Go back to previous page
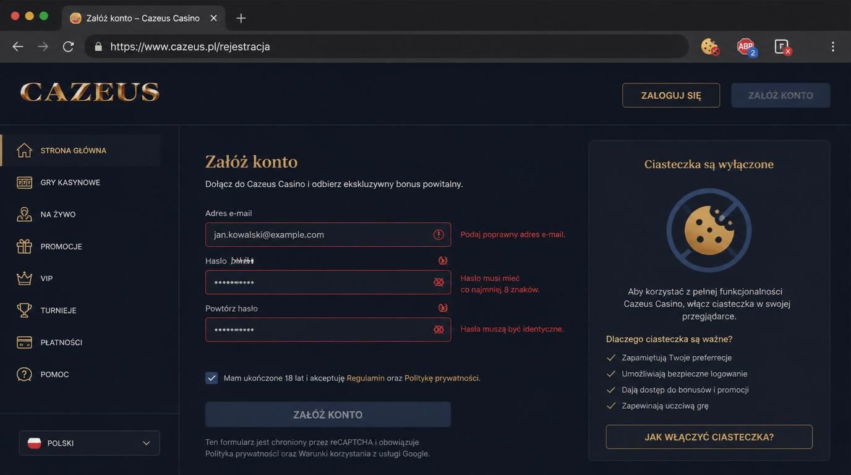Screen dimensions: 851x475 (x=18, y=46)
